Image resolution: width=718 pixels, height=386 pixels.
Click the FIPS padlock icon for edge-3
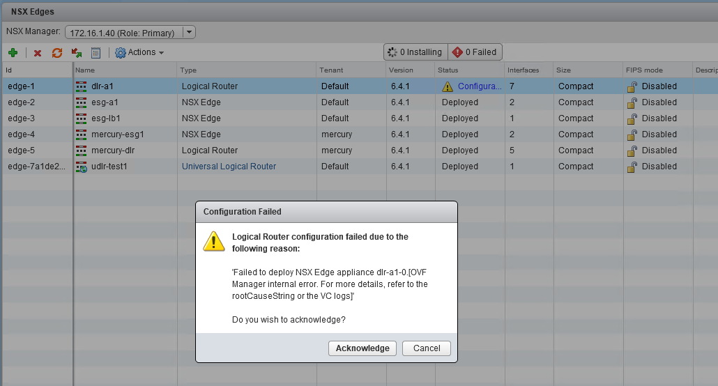point(632,118)
